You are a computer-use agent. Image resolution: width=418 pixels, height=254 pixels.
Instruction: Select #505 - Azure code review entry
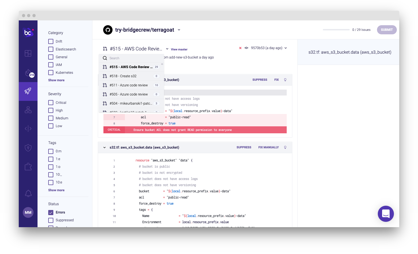click(x=131, y=94)
